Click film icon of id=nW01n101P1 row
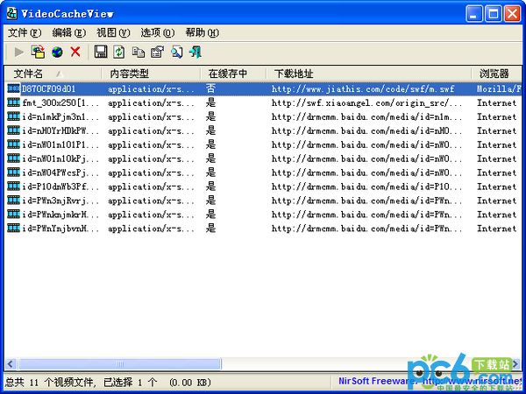The image size is (526, 394). [14, 144]
